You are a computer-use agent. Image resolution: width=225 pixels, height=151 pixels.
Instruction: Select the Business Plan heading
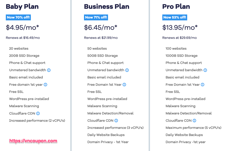click(x=107, y=7)
